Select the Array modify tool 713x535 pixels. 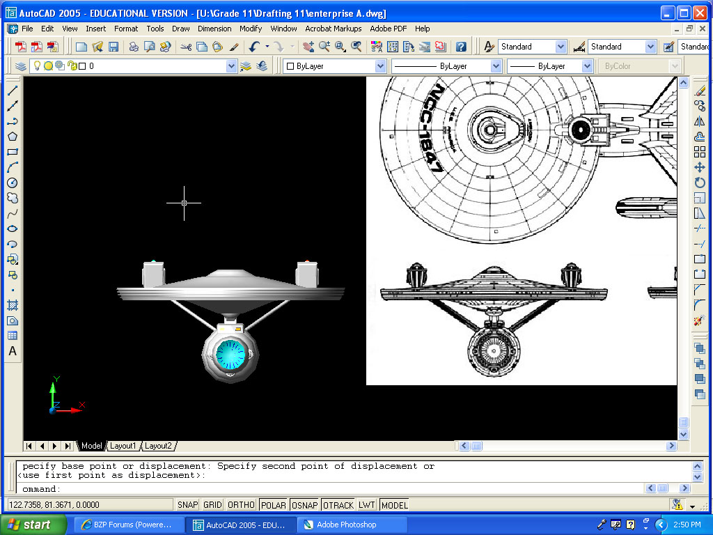point(700,152)
